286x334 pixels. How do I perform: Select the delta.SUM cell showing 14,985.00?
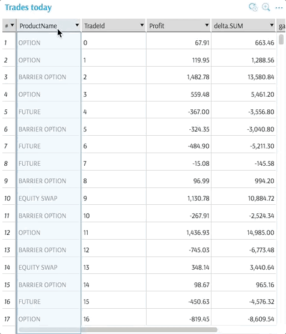[243, 232]
